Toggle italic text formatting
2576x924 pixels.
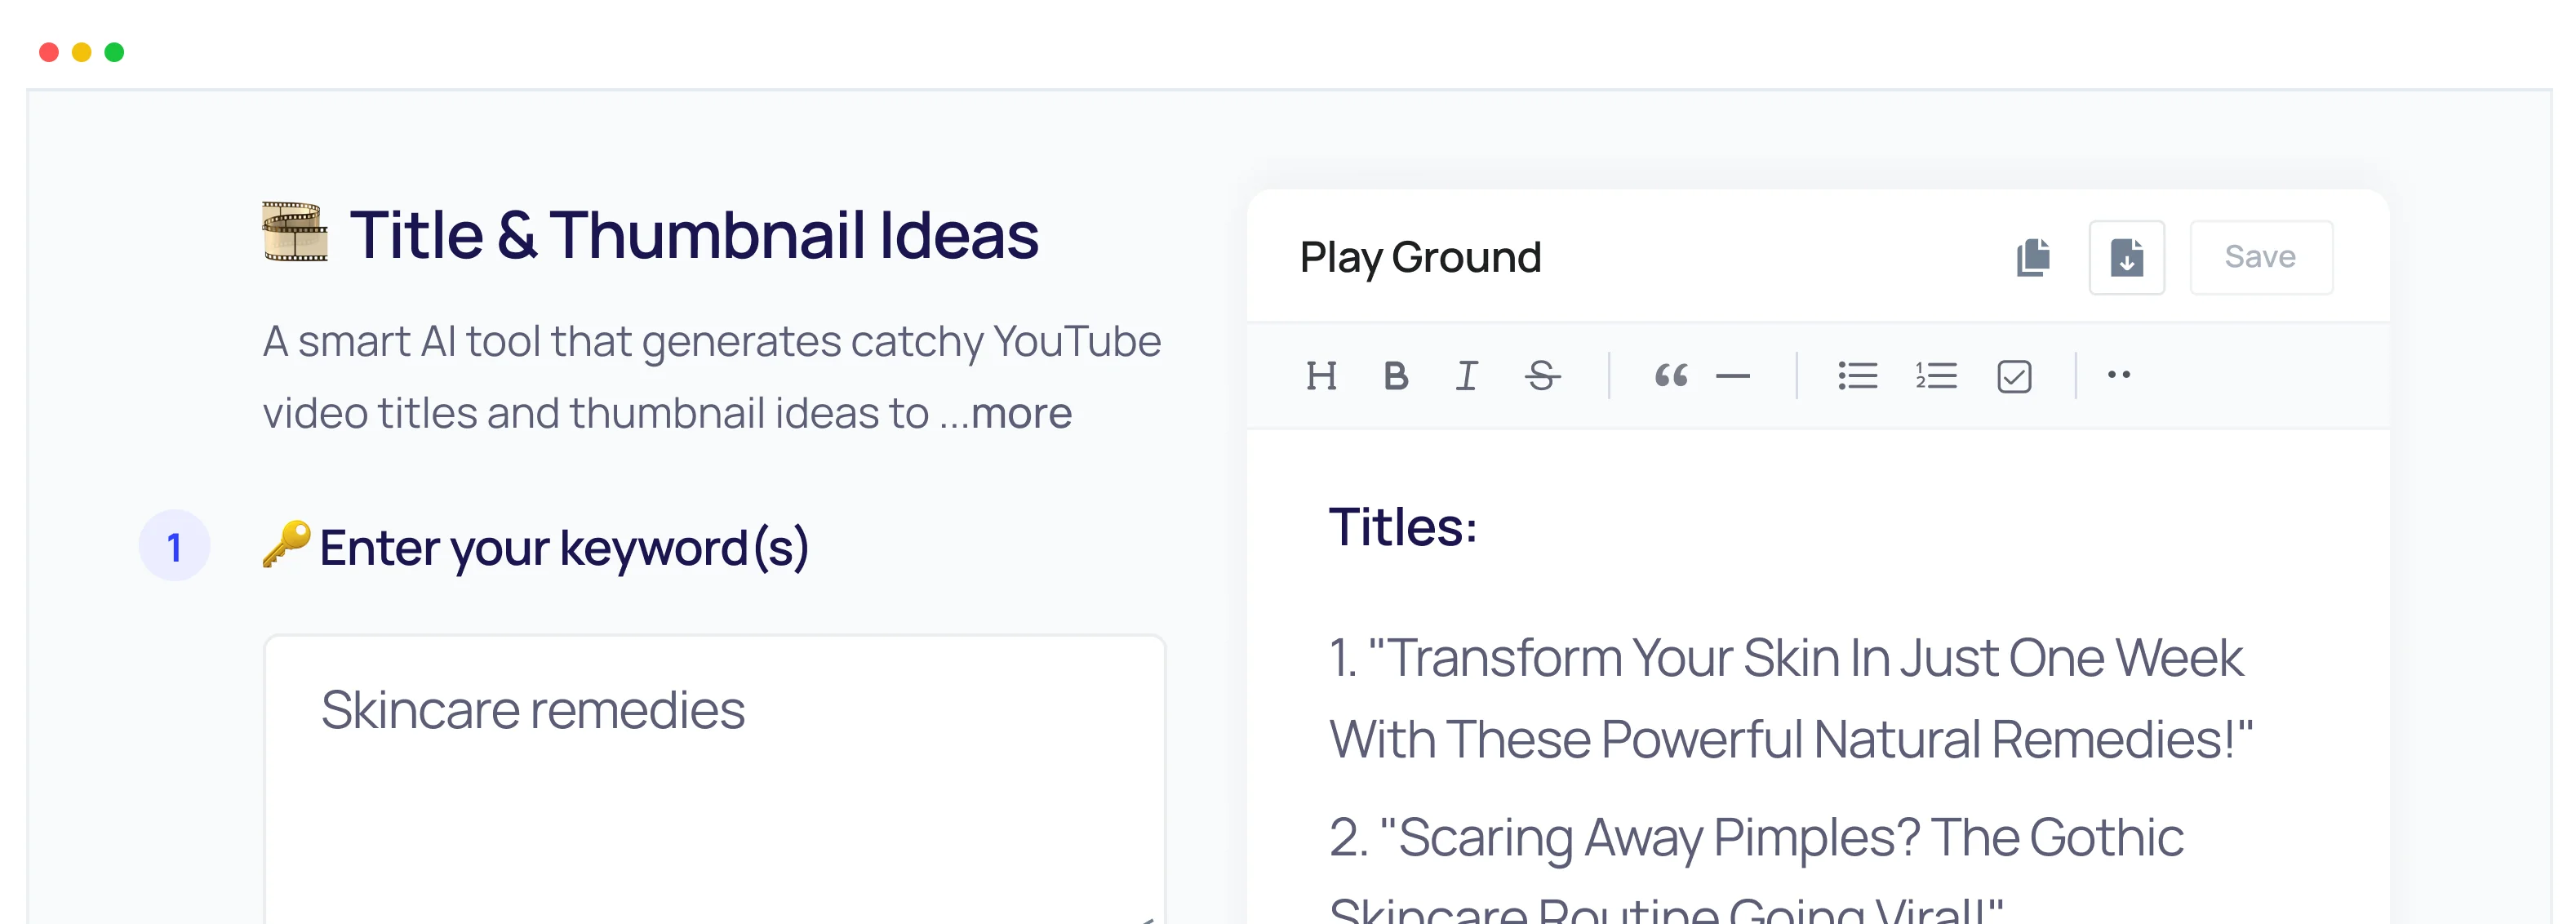pyautogui.click(x=1466, y=376)
